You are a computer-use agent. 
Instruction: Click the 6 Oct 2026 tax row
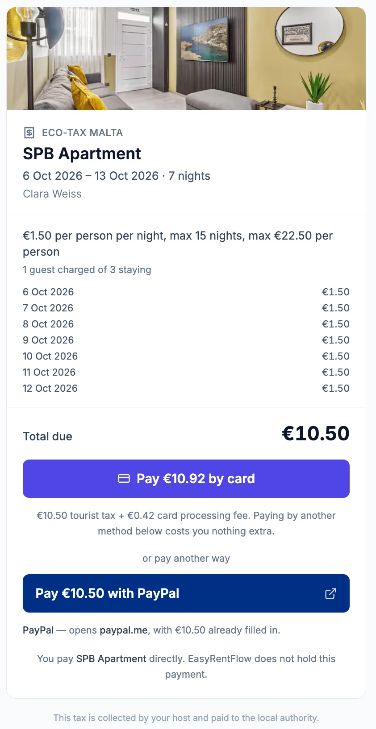pyautogui.click(x=186, y=292)
